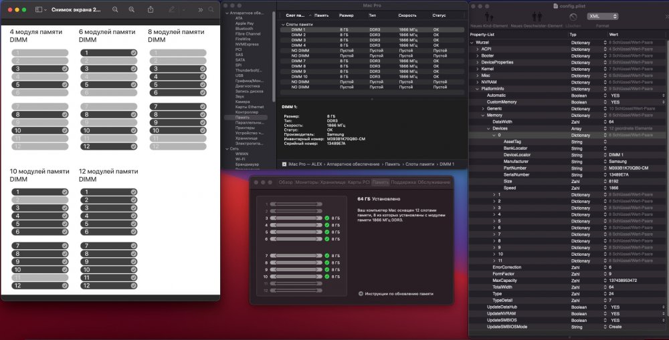The image size is (669, 340).
Task: Select the PartNumber value M393B1K70QB0-CM
Action: tap(628, 168)
